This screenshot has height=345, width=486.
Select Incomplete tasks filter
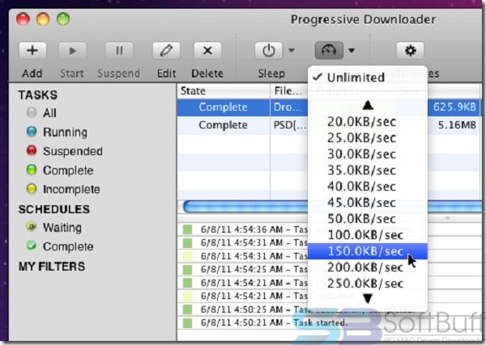[63, 189]
